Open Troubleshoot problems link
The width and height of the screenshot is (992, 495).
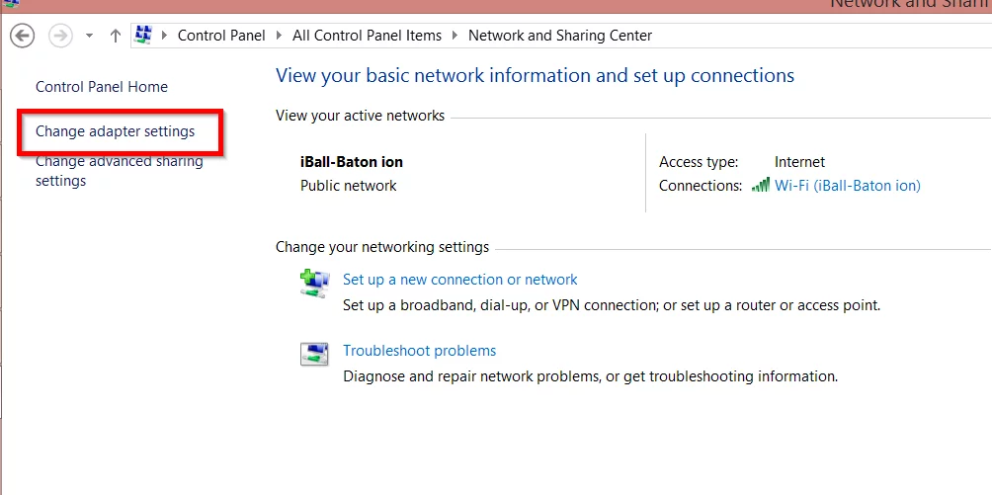[x=420, y=350]
